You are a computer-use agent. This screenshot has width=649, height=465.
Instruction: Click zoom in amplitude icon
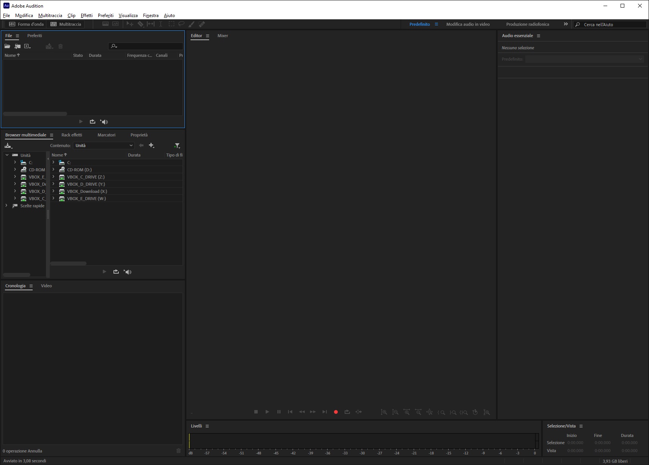click(384, 412)
